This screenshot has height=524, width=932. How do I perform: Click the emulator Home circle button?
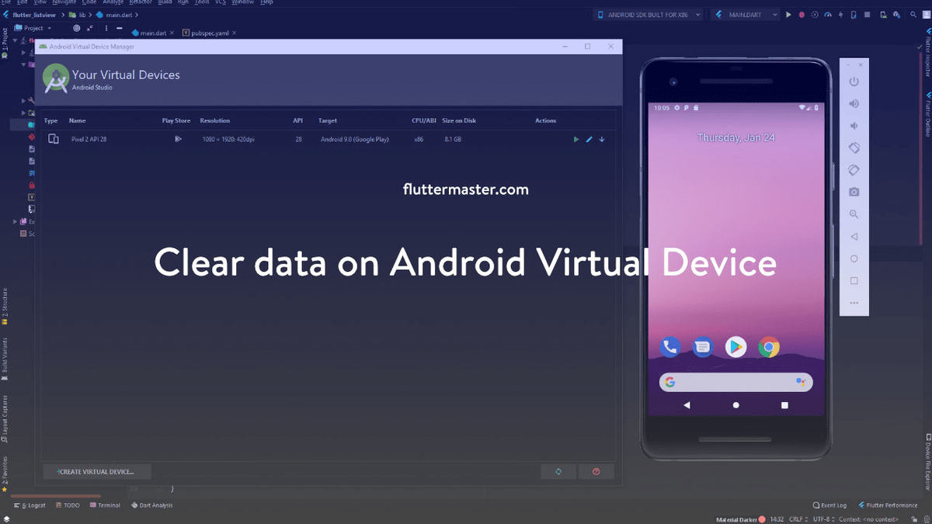pyautogui.click(x=854, y=259)
